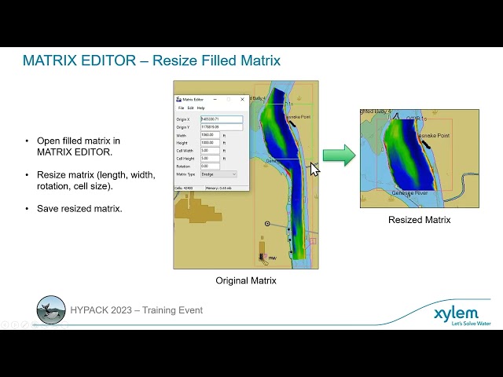Advance to next slide with faint arrow icon

pos(15,324)
